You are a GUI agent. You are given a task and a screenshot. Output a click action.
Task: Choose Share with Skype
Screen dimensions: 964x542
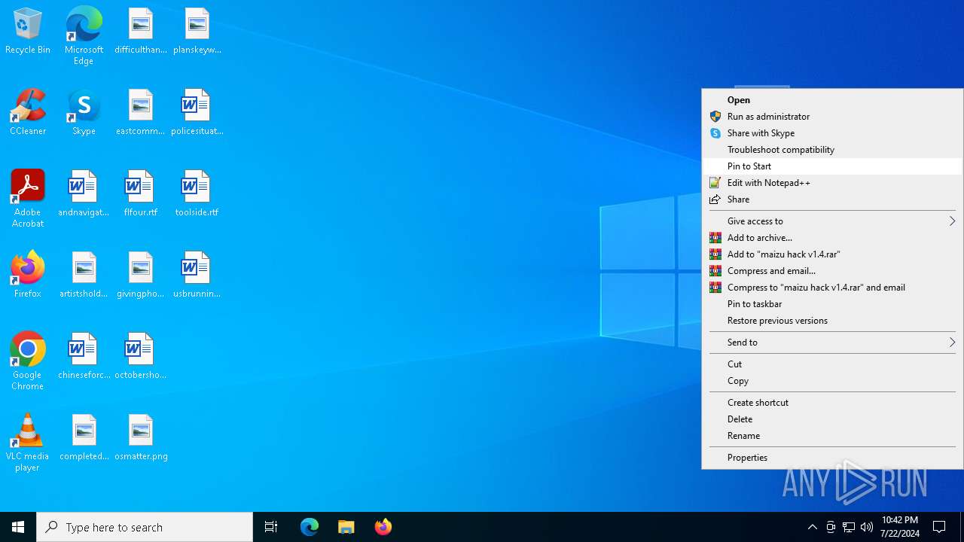(x=832, y=133)
